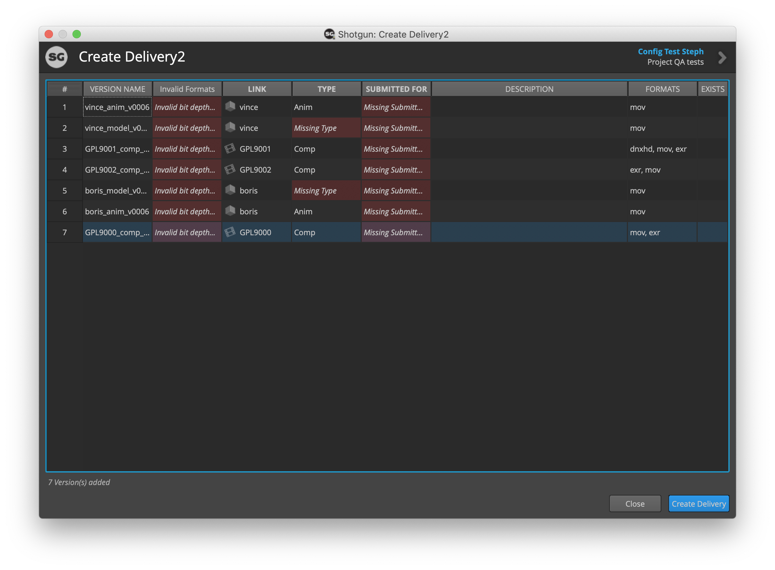Viewport: 775px width, 570px height.
Task: Click the asset cube icon in boris_anim row
Action: coord(230,211)
